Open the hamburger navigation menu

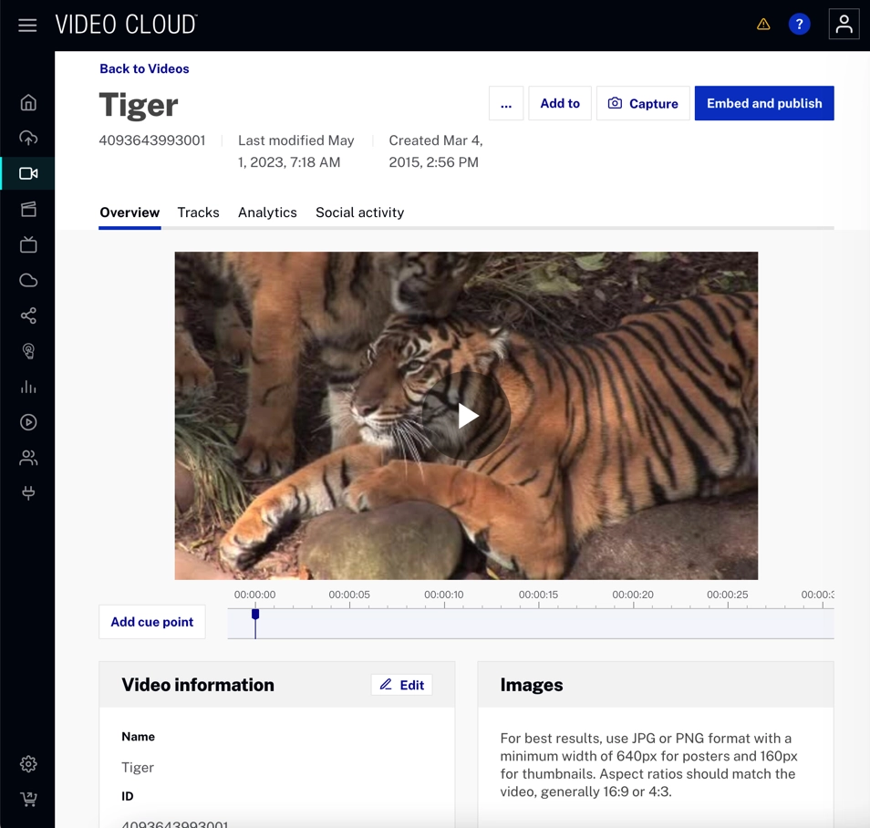point(27,26)
